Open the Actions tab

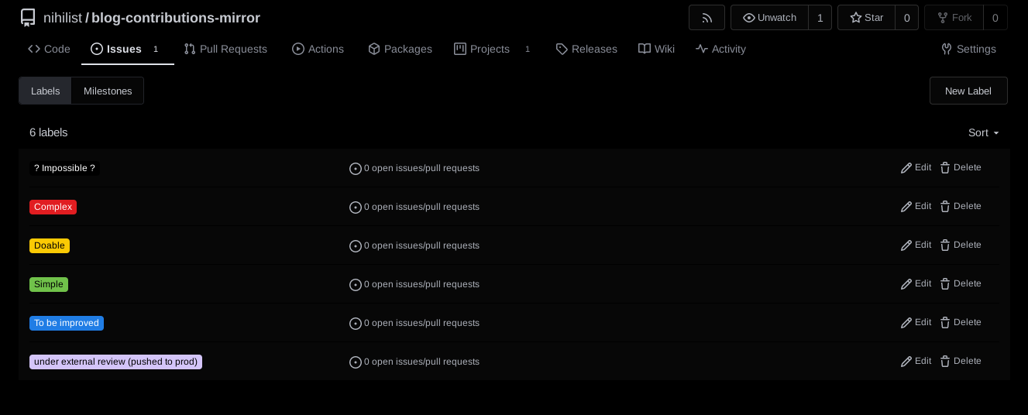[318, 49]
